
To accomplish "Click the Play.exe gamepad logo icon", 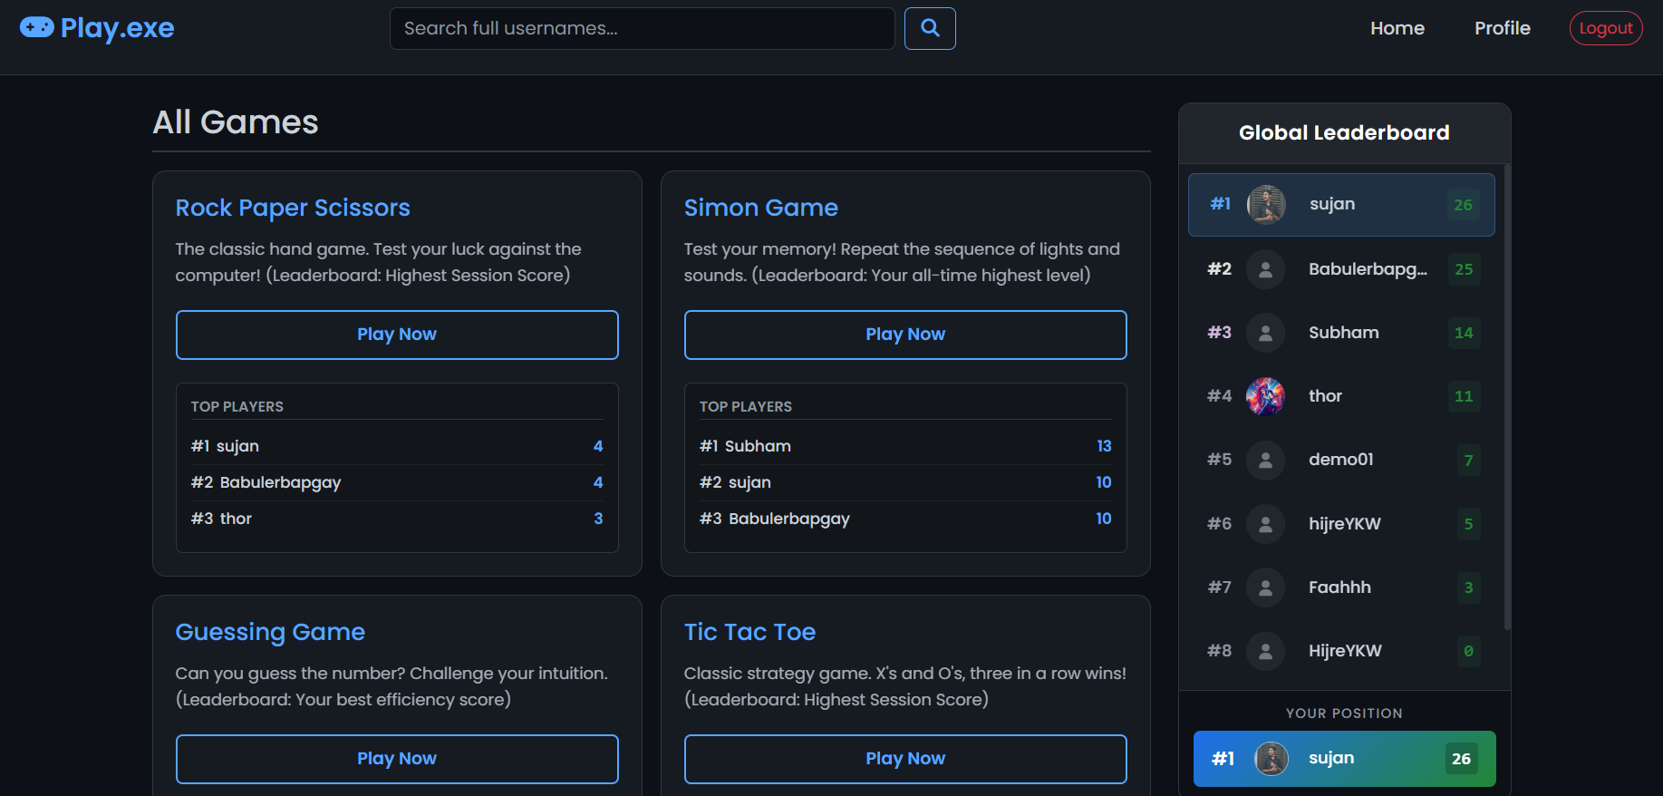I will [37, 28].
